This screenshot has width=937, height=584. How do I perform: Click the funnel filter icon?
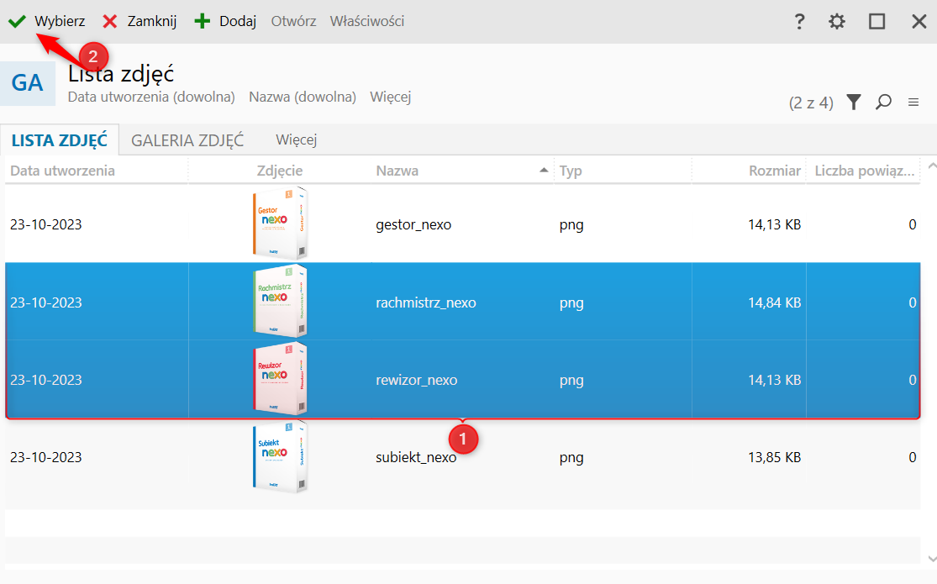tap(854, 103)
